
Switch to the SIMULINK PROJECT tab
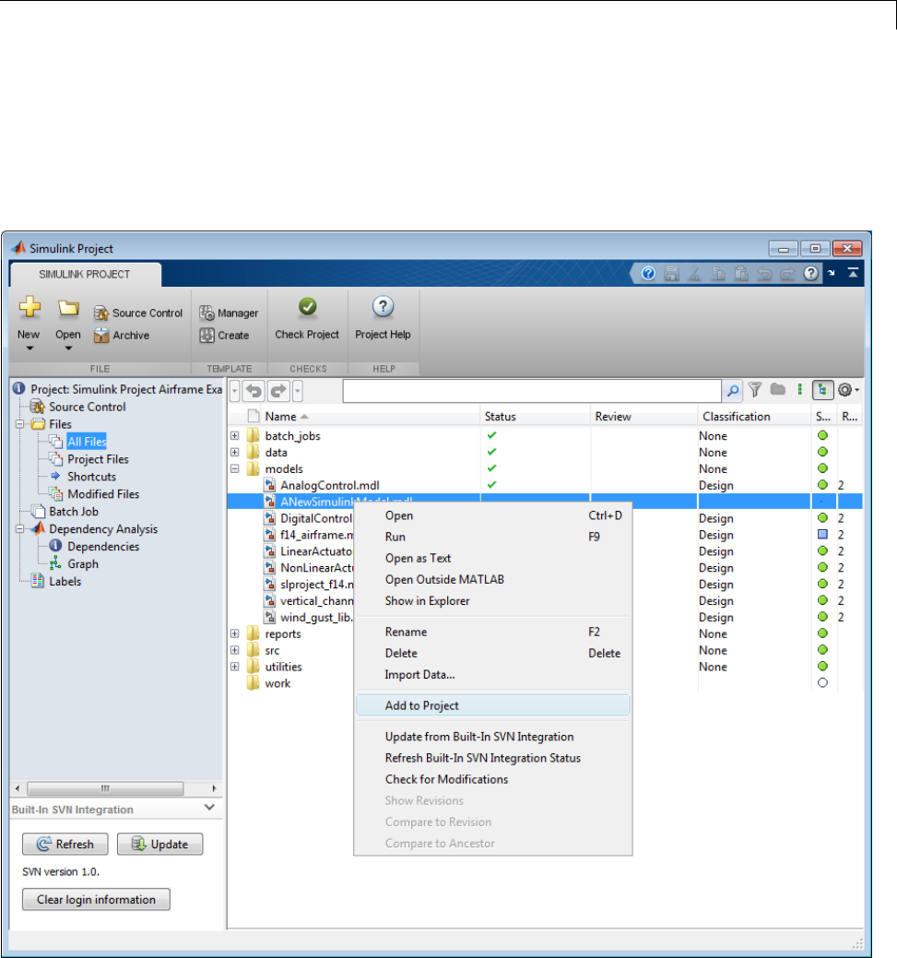(85, 275)
